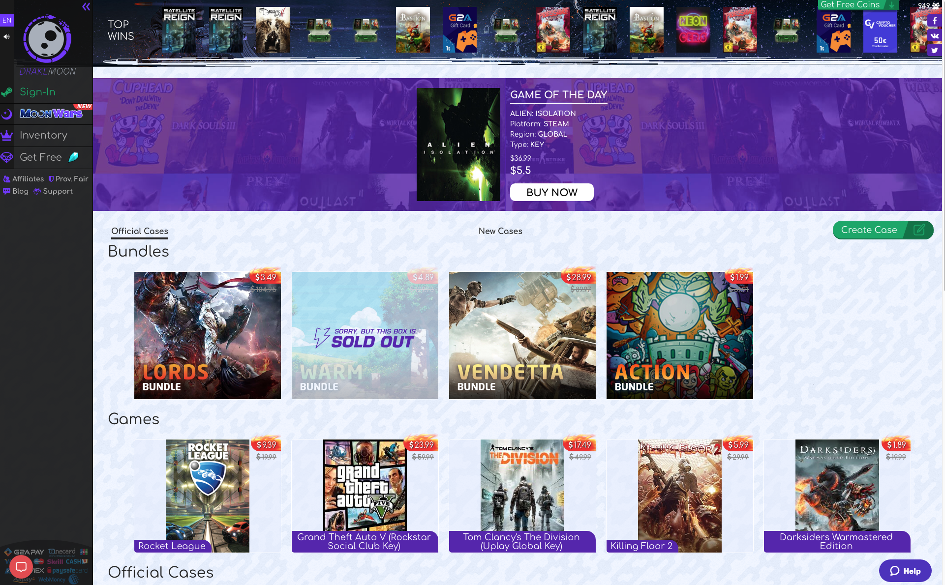The height and width of the screenshot is (585, 945).
Task: Collapse the sidebar with double chevron
Action: [86, 6]
